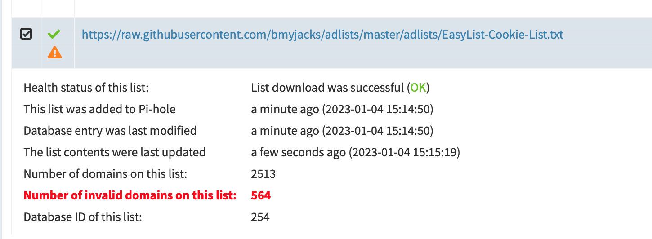Click the timestamp next to 'Database entry was last modified'
Image resolution: width=652 pixels, height=239 pixels.
coord(342,131)
